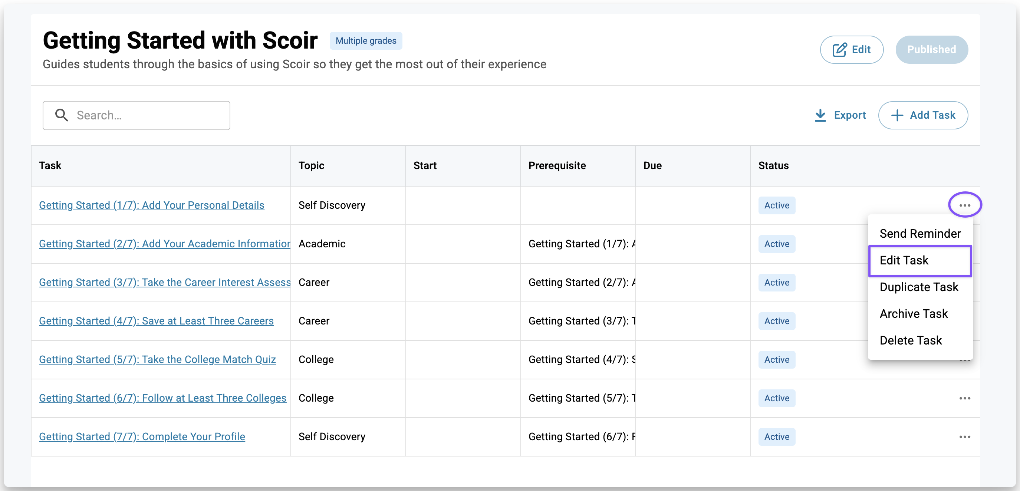Open Getting Started (5/7) College Match Quiz link
The width and height of the screenshot is (1020, 491).
157,359
